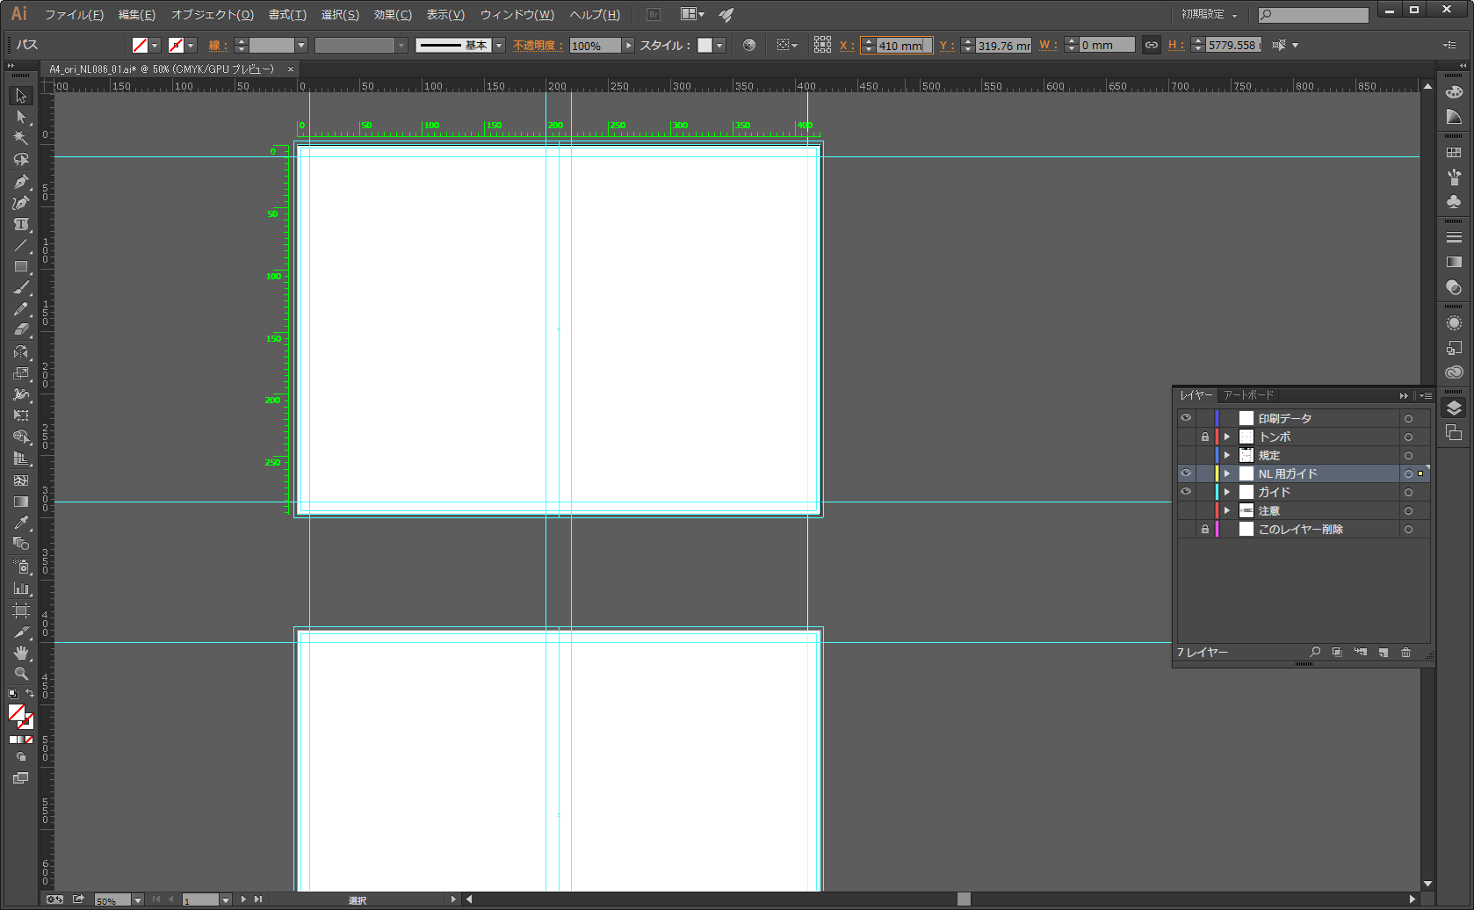Expand the ガイド layer
The width and height of the screenshot is (1474, 910).
click(1227, 492)
